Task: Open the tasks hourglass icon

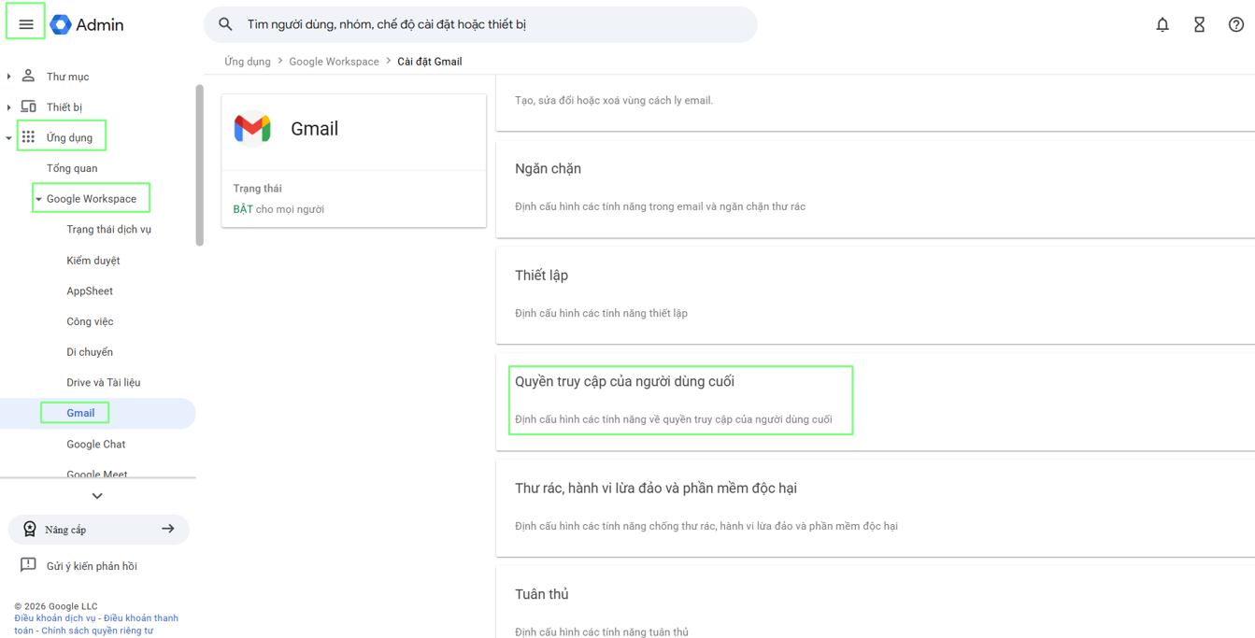Action: pyautogui.click(x=1199, y=24)
